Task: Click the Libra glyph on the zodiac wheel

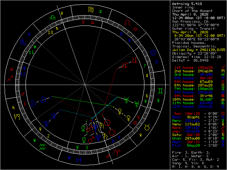Action: (x=52, y=16)
